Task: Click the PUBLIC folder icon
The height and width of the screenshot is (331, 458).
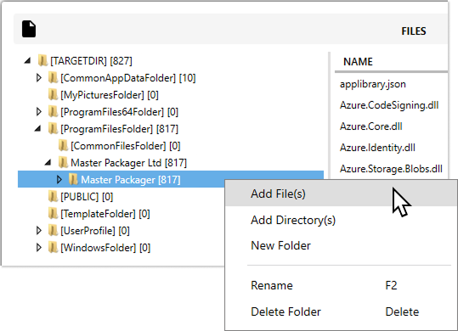Action: [x=53, y=197]
